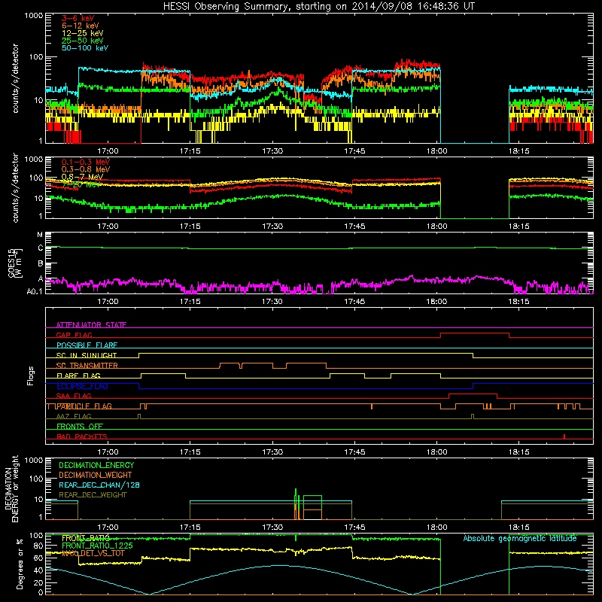Click the 17:30 tick under the top plot

pos(272,151)
